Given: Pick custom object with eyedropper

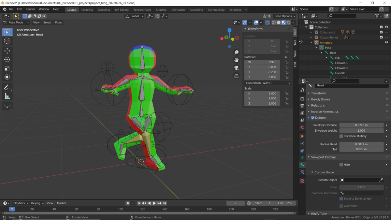Looking at the screenshot, I should (381, 180).
